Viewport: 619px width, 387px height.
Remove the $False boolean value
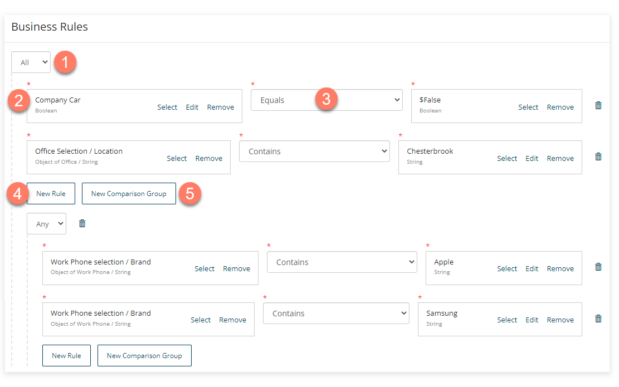[560, 107]
